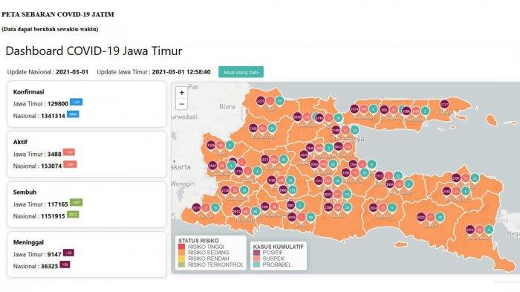Zoom in on the map with the plus button
The image size is (520, 292).
pos(182,93)
